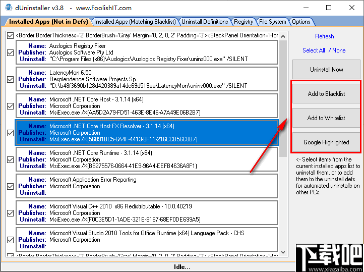Toggle checkbox for LatencyMon 6.50
Screen dimensions: 364x272
click(x=10, y=79)
